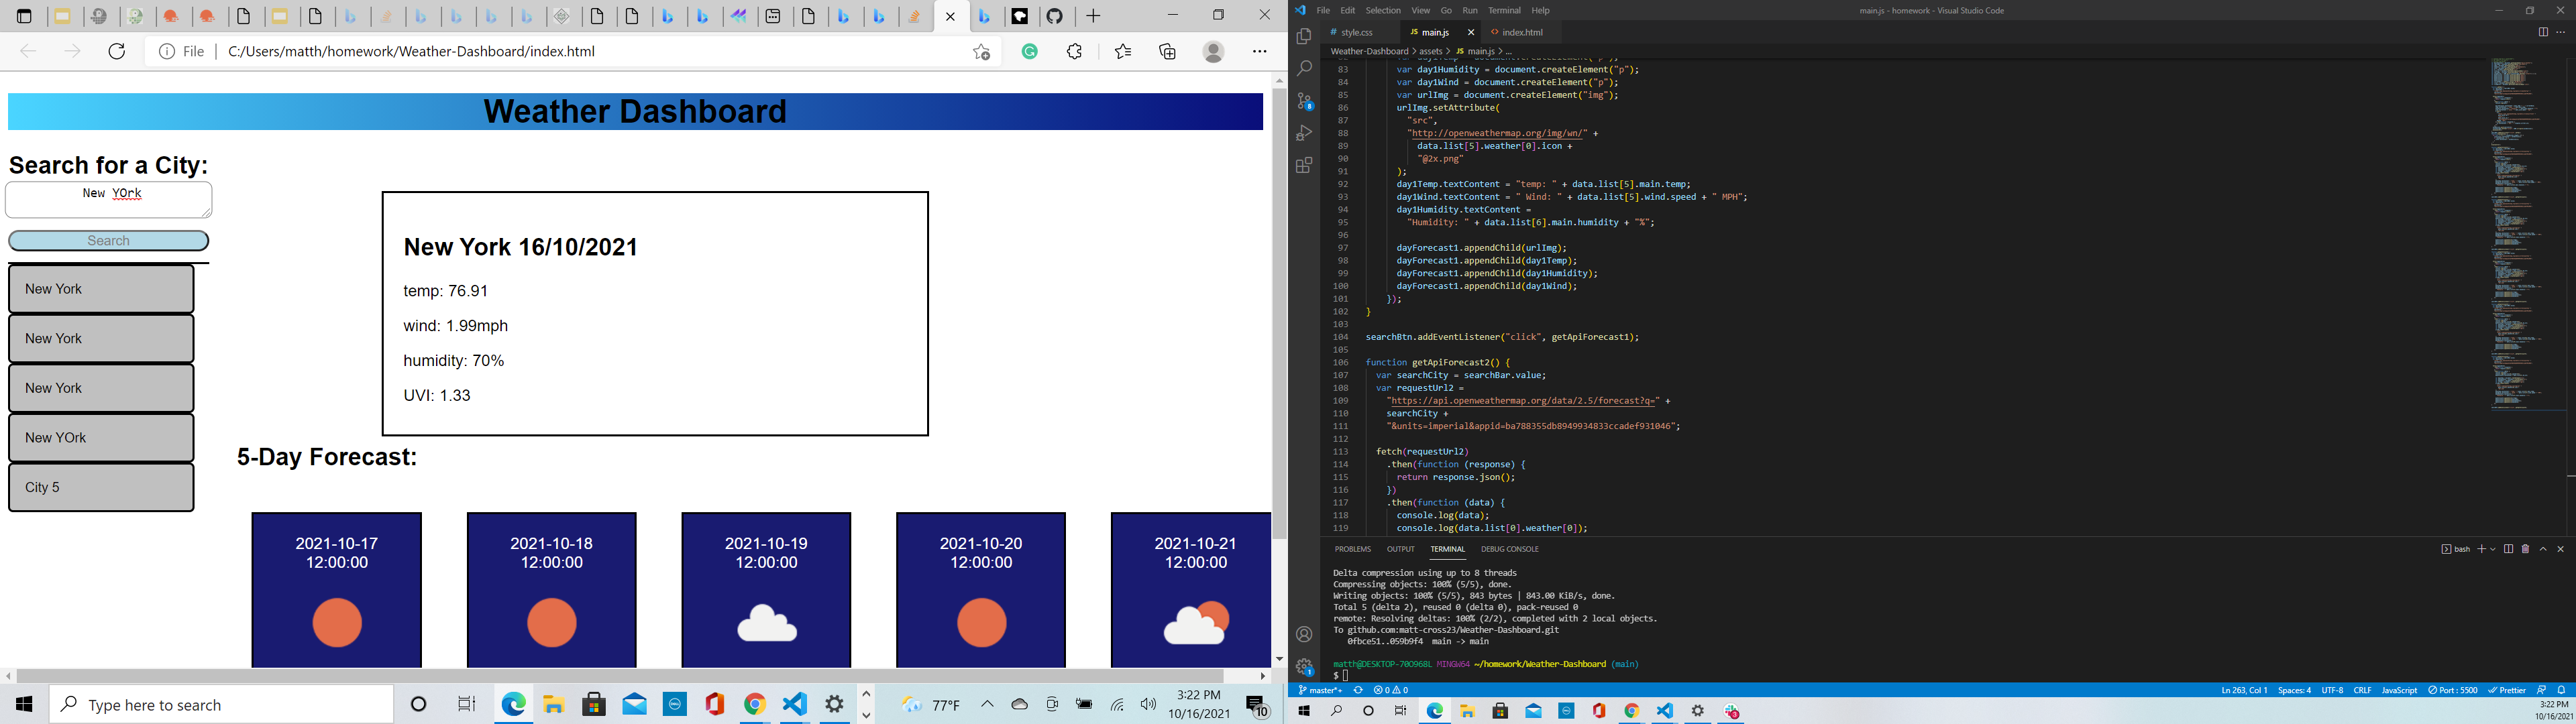
Task: Open the VS Code Accounts menu
Action: [x=1304, y=634]
